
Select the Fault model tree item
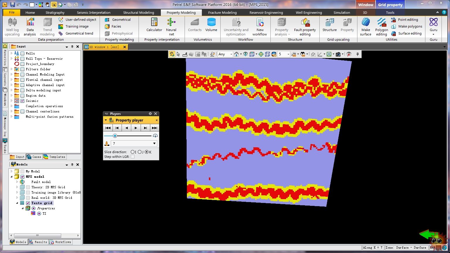pyautogui.click(x=41, y=182)
